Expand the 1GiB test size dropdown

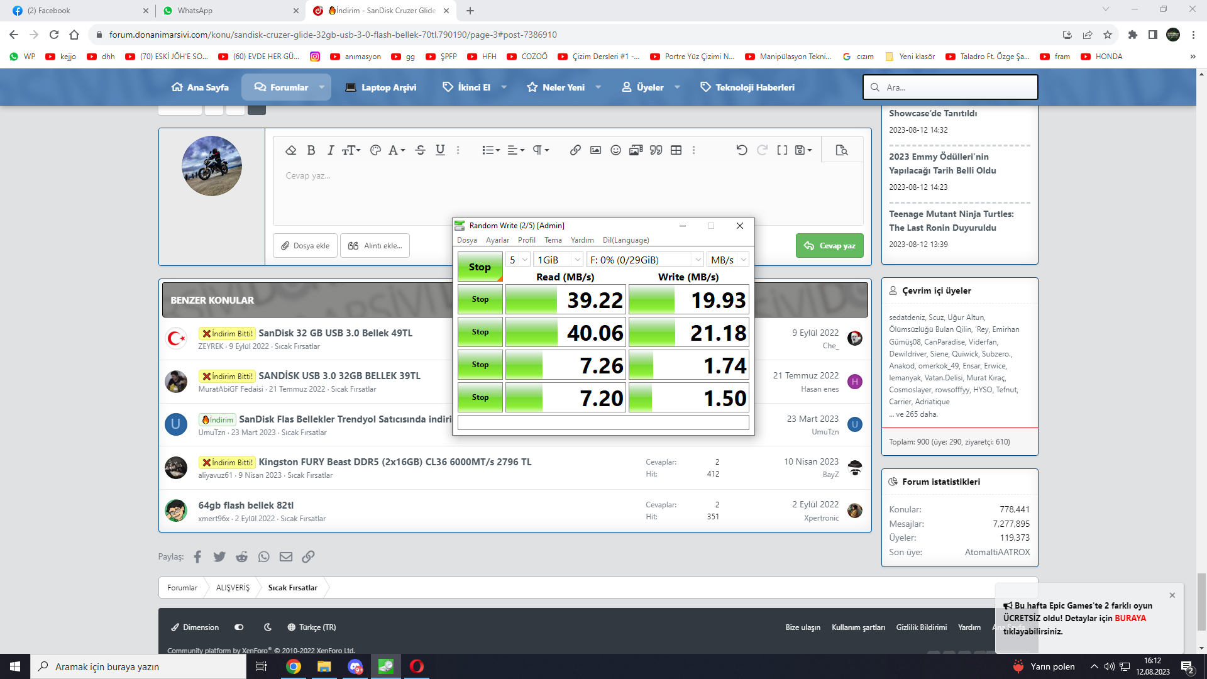click(558, 260)
